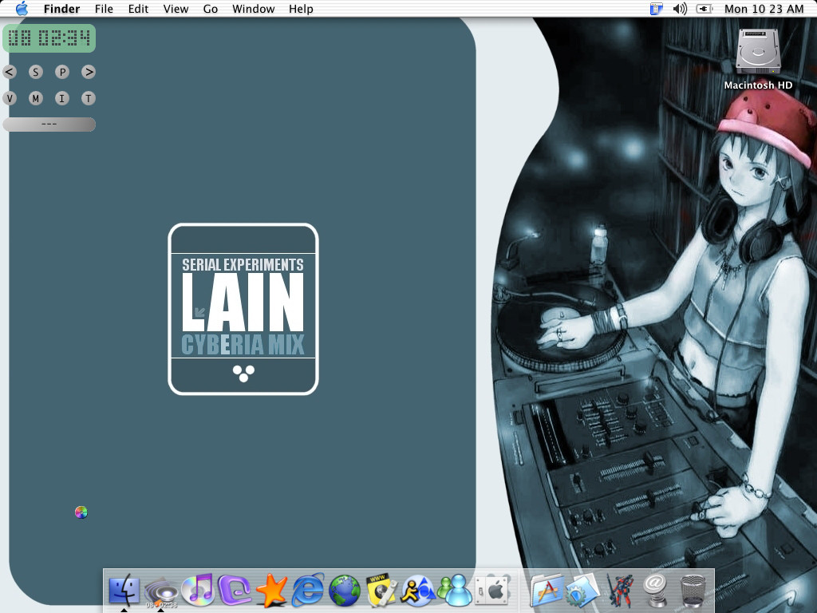Click the P button on player widget
817x613 pixels.
coord(62,72)
